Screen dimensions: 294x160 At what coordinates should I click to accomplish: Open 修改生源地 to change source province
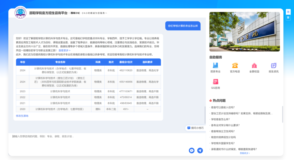(22, 116)
